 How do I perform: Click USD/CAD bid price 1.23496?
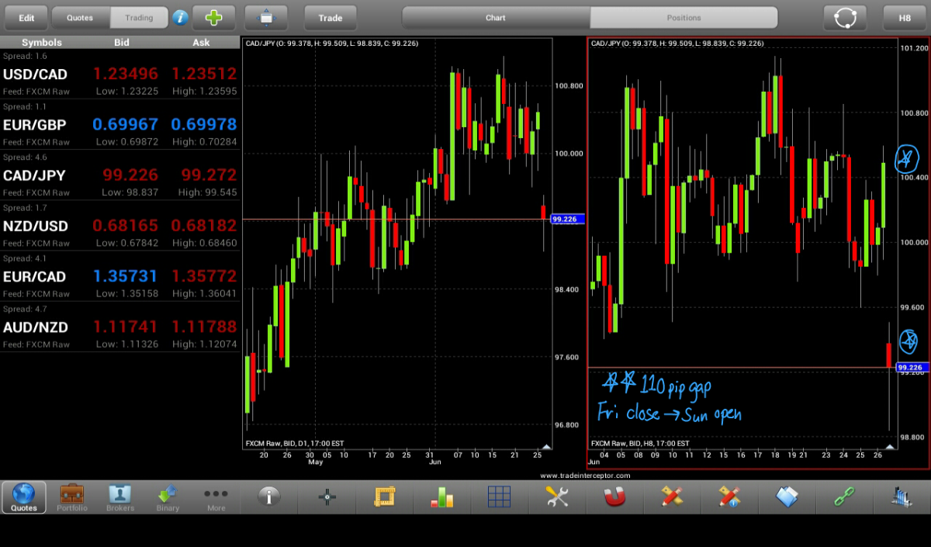pyautogui.click(x=126, y=74)
